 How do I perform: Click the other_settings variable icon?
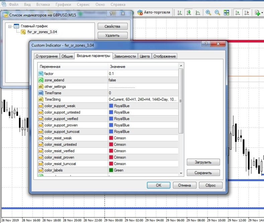[x=40, y=87]
